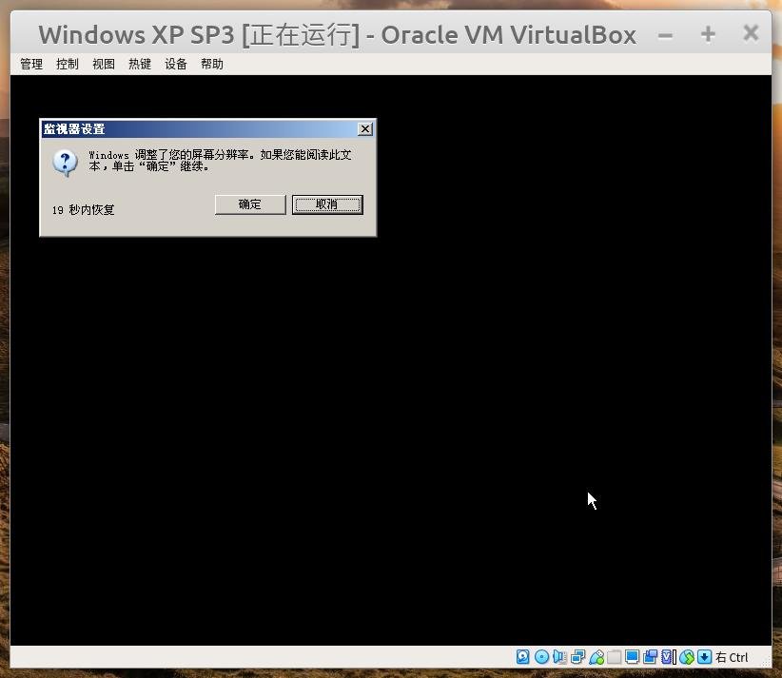The height and width of the screenshot is (678, 782).
Task: Click the USB devices icon in the status bar
Action: click(x=596, y=657)
